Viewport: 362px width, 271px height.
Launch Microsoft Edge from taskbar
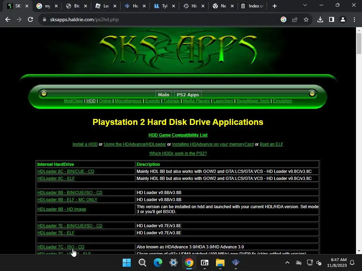tap(158, 263)
